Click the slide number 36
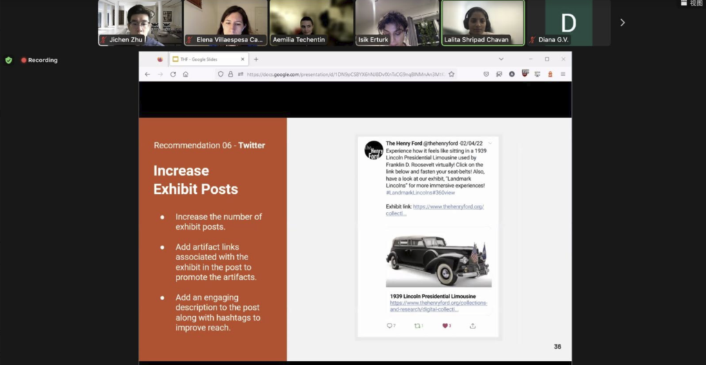 557,346
